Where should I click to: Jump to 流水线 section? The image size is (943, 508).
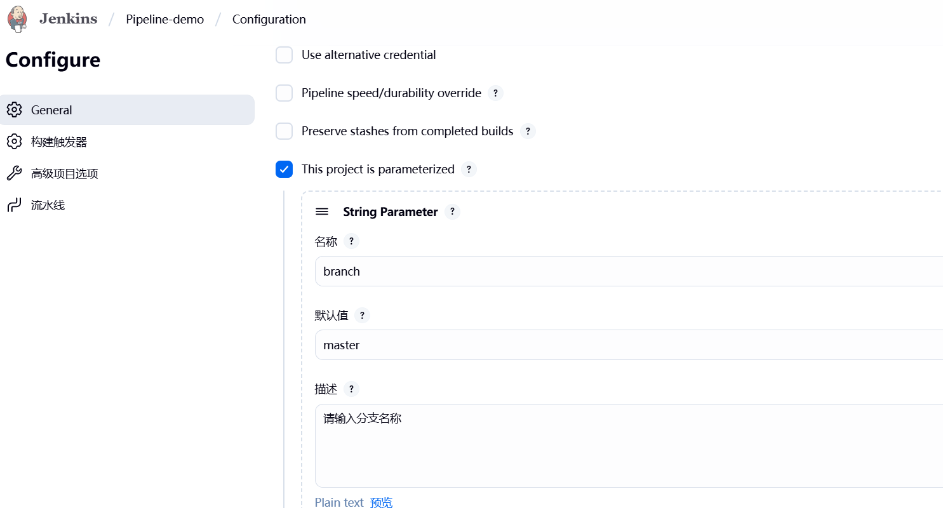48,205
